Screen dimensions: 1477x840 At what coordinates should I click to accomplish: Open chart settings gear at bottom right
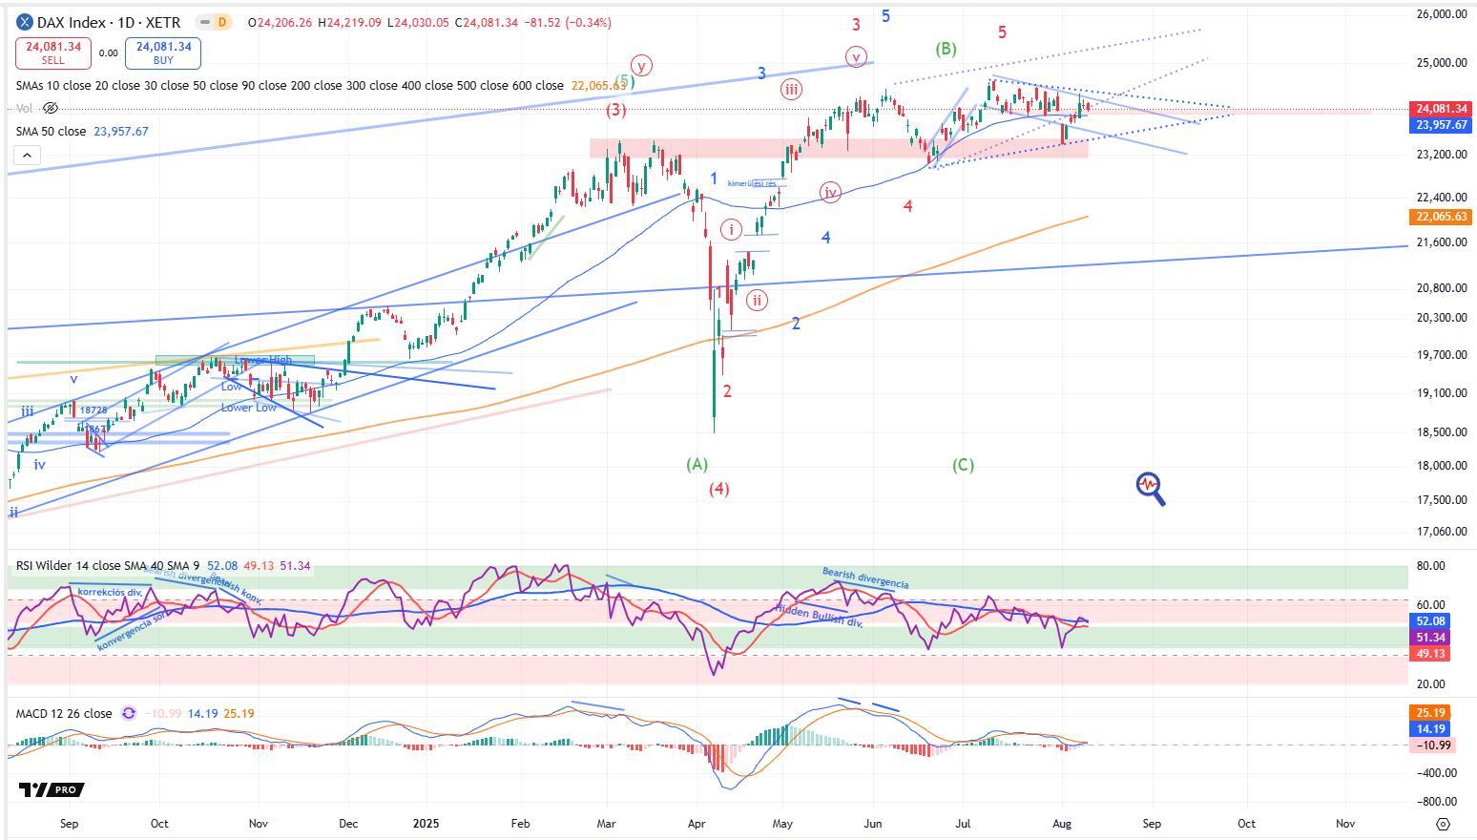click(1443, 824)
